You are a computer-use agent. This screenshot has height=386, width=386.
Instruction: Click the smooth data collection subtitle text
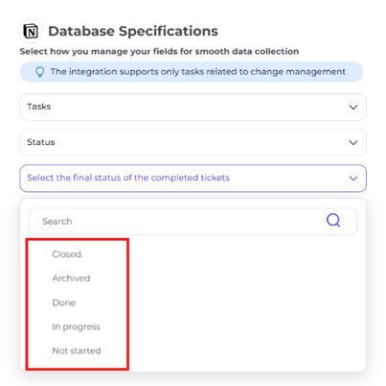pyautogui.click(x=159, y=51)
